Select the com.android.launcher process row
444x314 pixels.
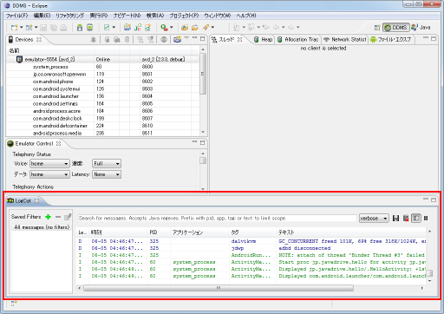[102, 96]
